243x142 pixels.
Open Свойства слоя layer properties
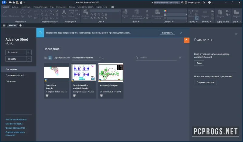click(85, 14)
